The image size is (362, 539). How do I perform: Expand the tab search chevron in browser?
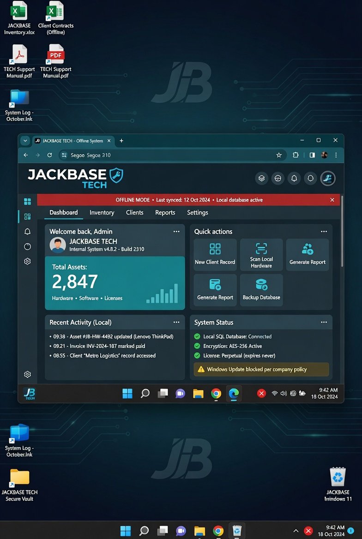25,141
